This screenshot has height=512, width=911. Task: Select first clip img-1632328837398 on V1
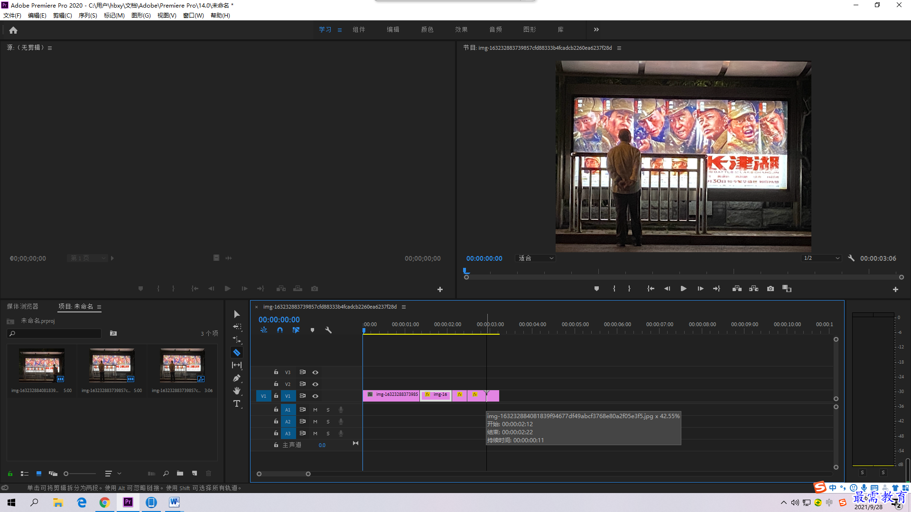click(x=391, y=395)
